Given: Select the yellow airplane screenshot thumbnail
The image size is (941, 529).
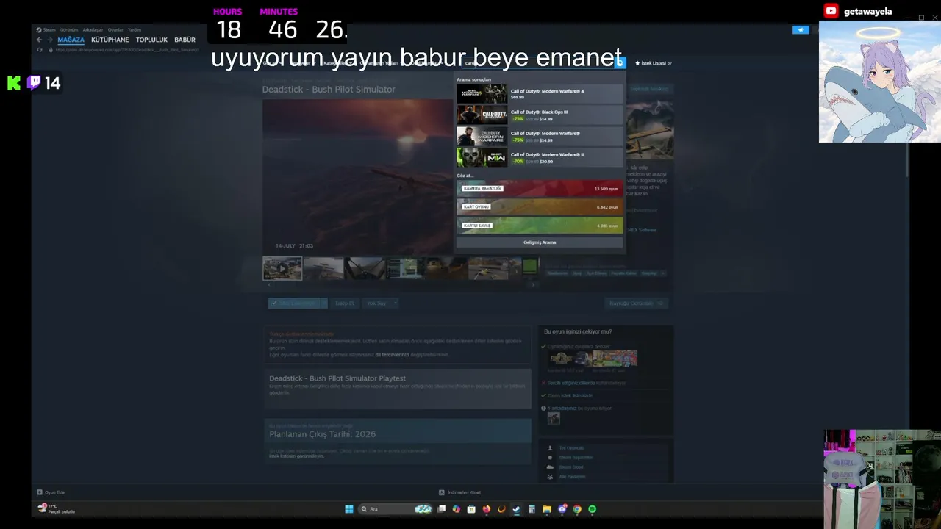Looking at the screenshot, I should (488, 268).
